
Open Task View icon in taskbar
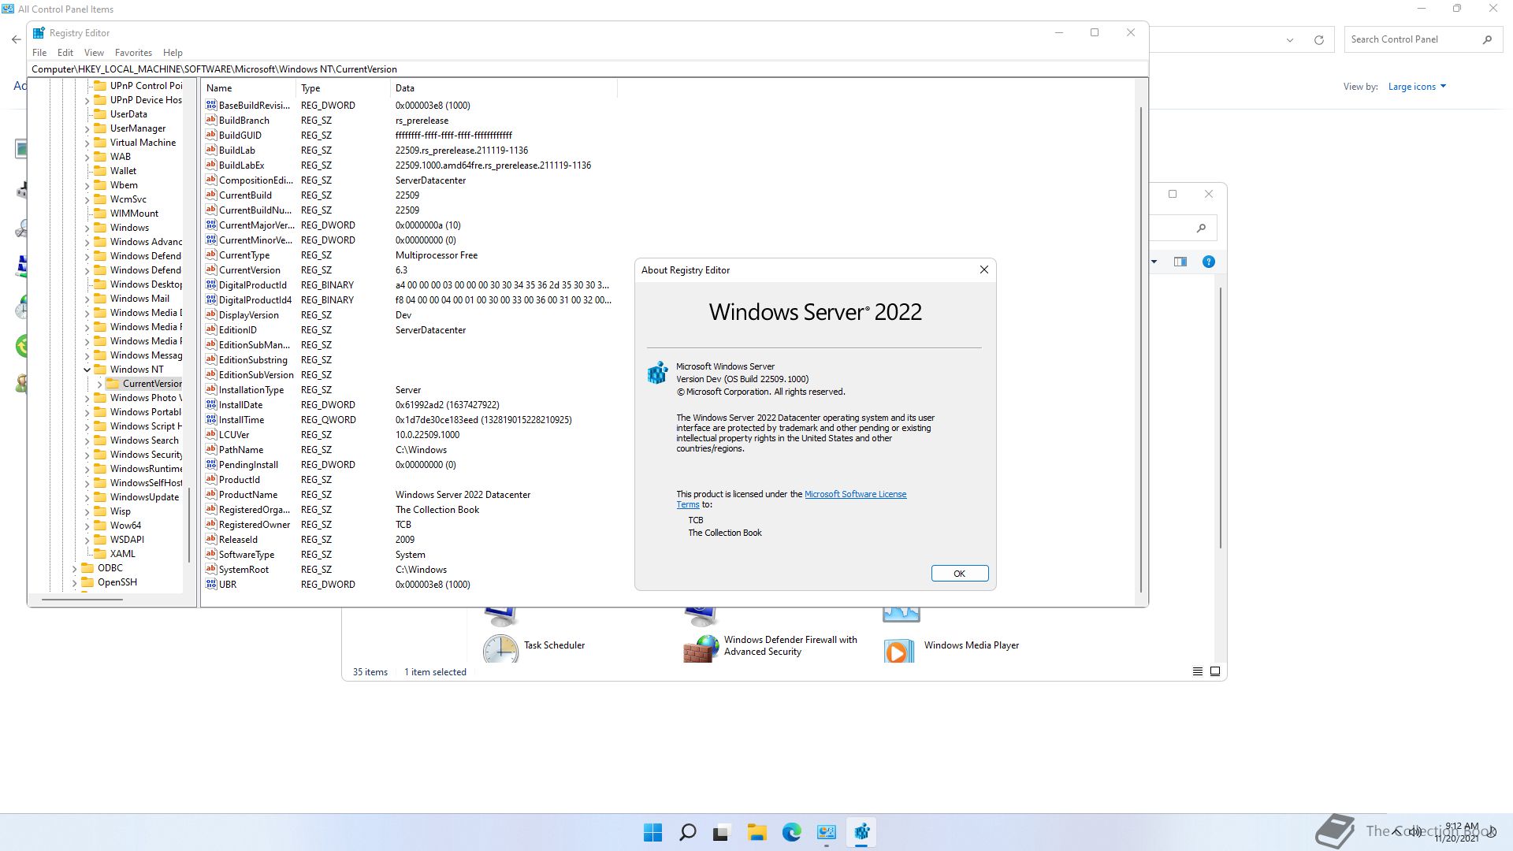click(721, 833)
